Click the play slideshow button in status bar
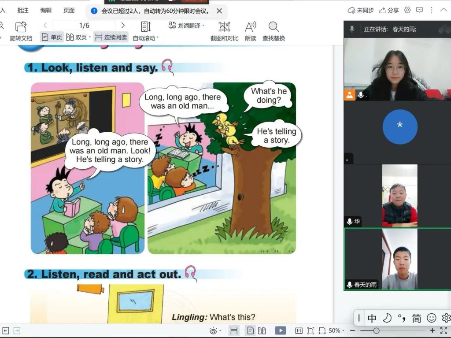Screen dimensions: 451x338 click(280, 331)
